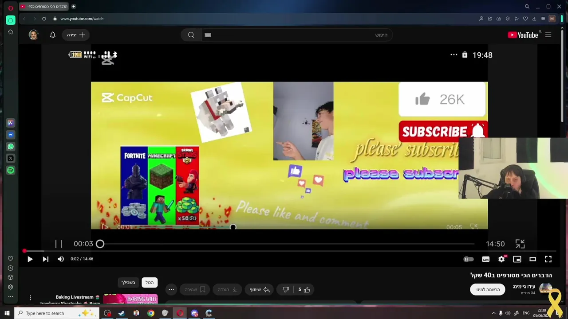
Task: Select the הכול filter chip
Action: [150, 283]
